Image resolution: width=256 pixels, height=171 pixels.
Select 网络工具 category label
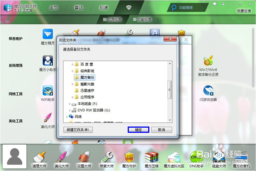(16, 94)
